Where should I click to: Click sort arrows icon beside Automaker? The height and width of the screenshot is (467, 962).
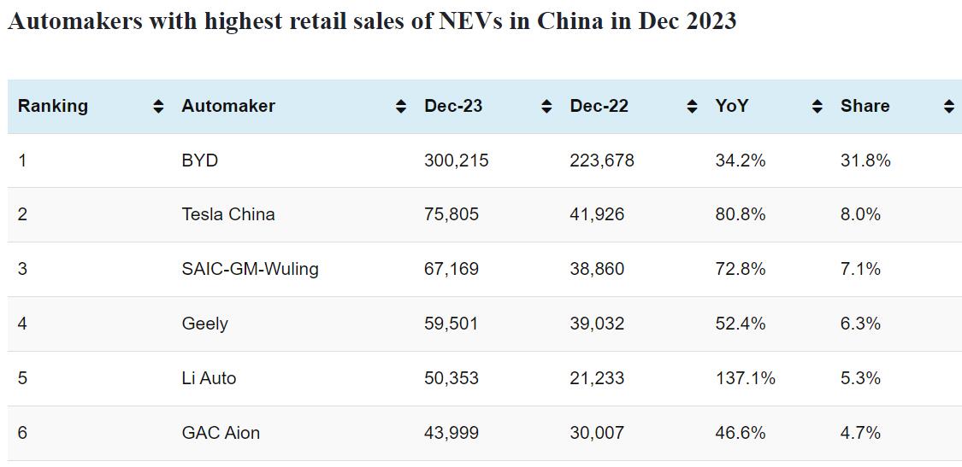click(x=400, y=107)
